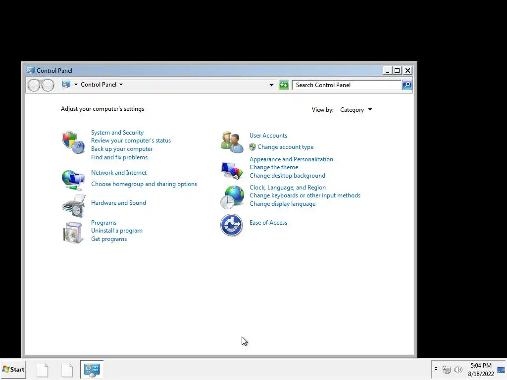Select Change the theme
This screenshot has height=380, width=507.
(273, 167)
